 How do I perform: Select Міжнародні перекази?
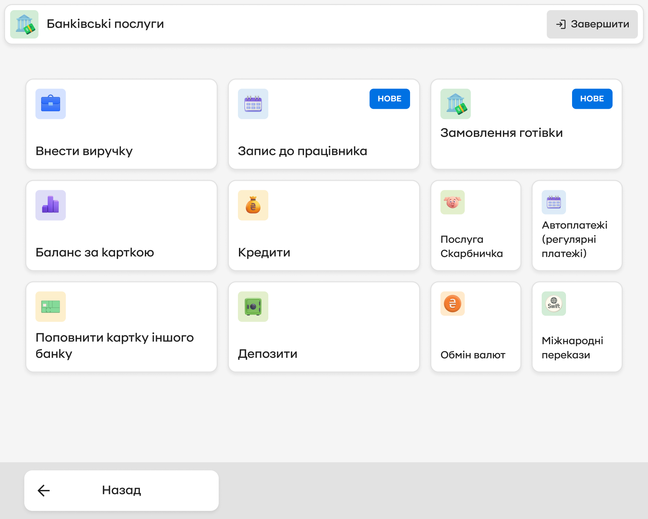577,327
